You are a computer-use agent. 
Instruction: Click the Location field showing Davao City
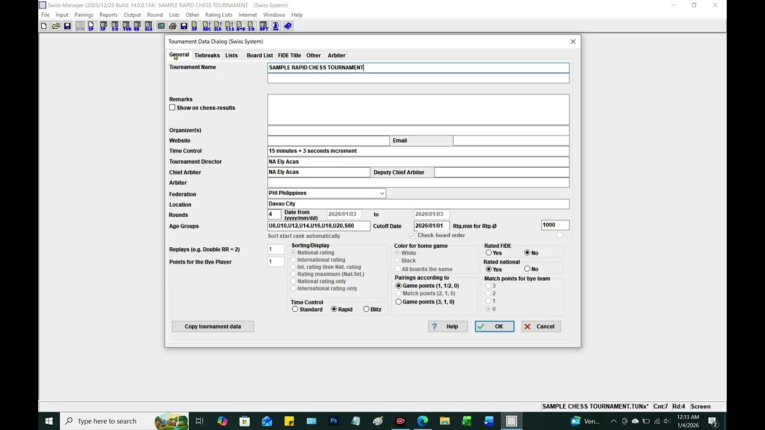tap(418, 204)
